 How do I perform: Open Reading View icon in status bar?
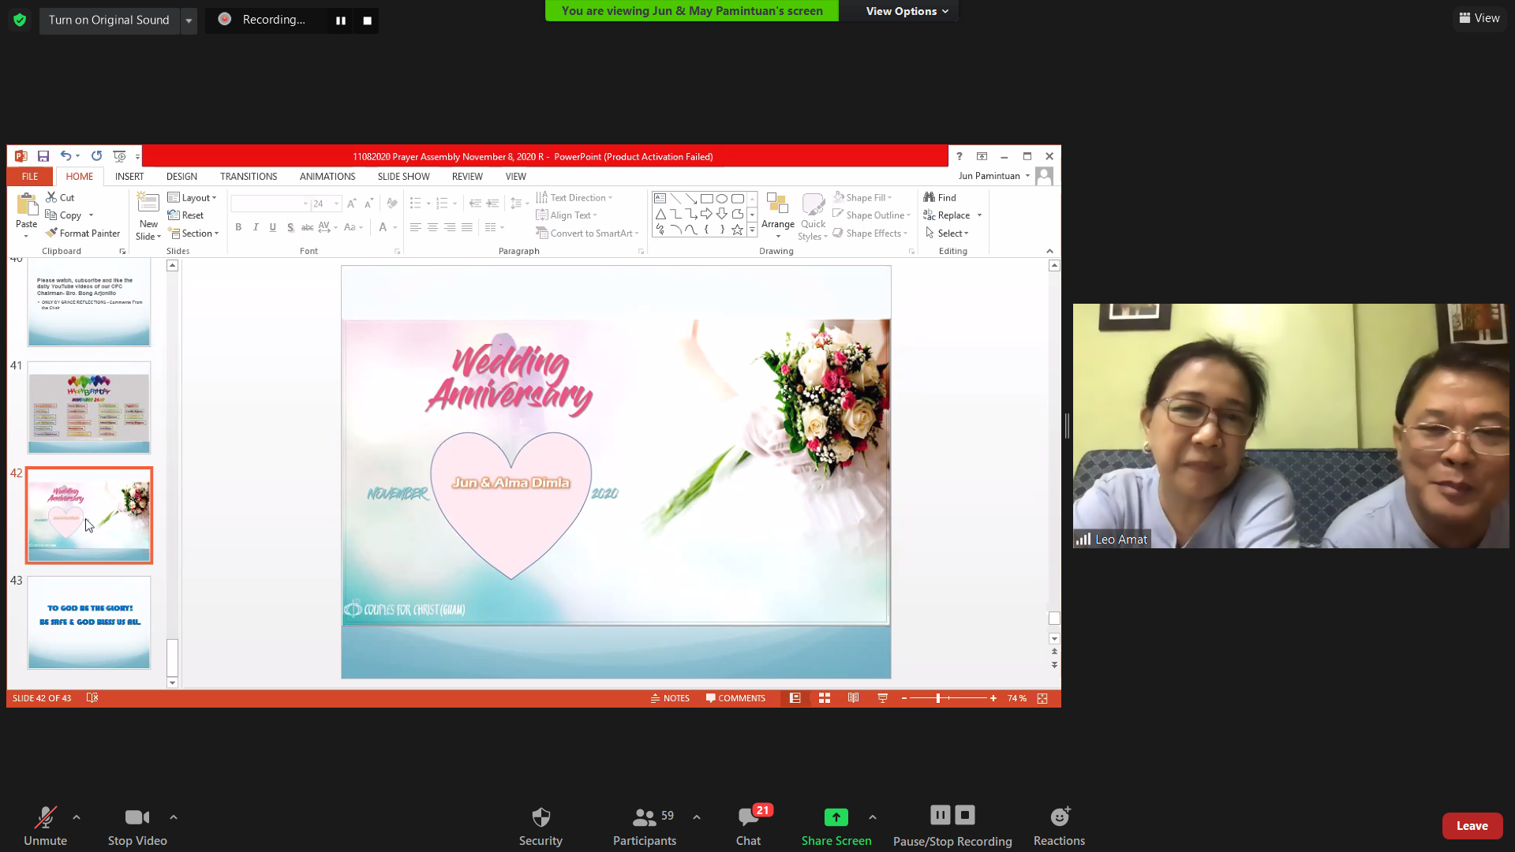(853, 698)
